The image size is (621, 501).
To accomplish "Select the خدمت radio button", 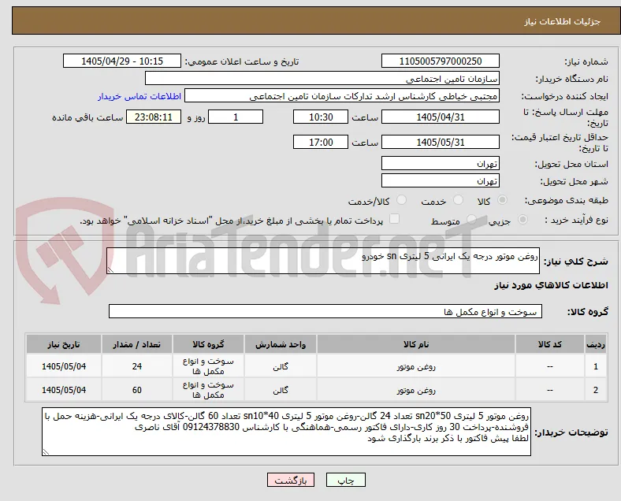I will coord(458,200).
